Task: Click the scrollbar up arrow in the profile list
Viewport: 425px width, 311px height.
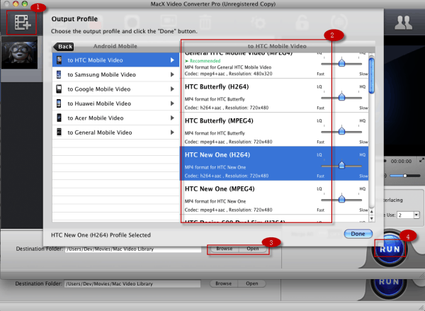Action: coord(372,212)
